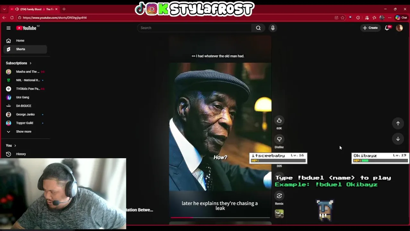Close the Family Blood tab

(56, 9)
